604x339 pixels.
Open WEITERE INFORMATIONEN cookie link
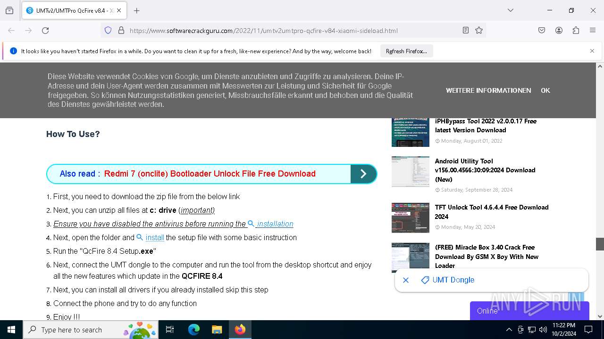488,90
